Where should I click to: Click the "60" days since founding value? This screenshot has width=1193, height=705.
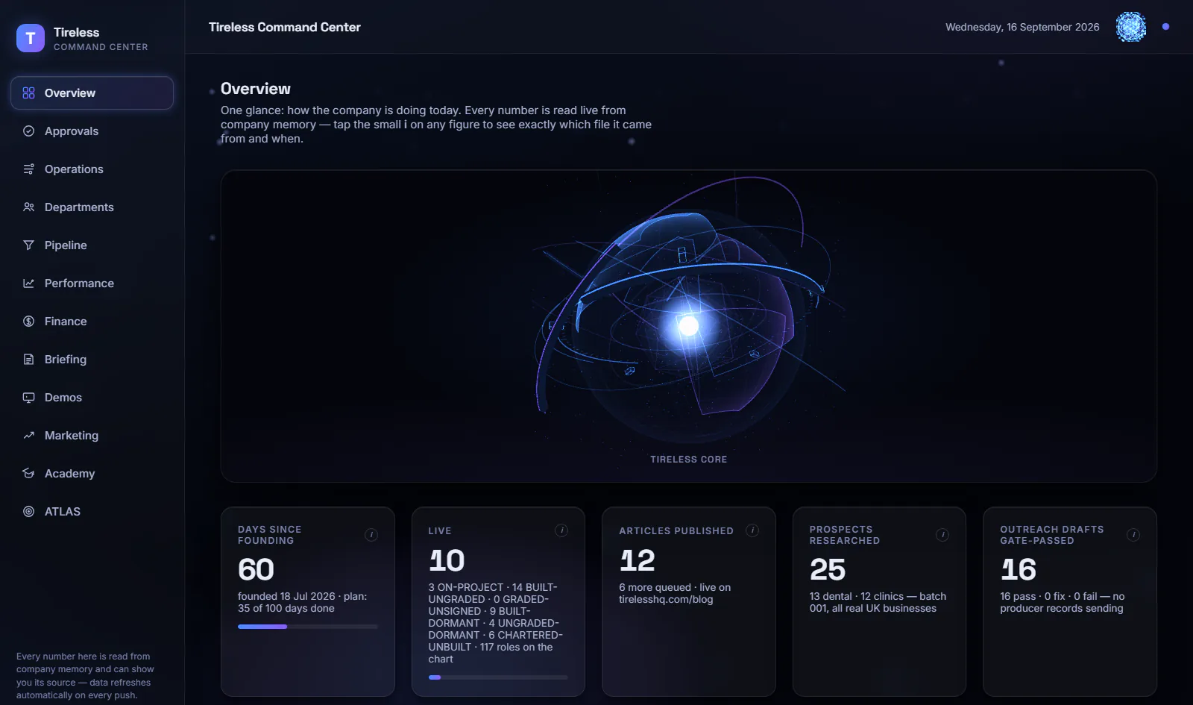[256, 570]
